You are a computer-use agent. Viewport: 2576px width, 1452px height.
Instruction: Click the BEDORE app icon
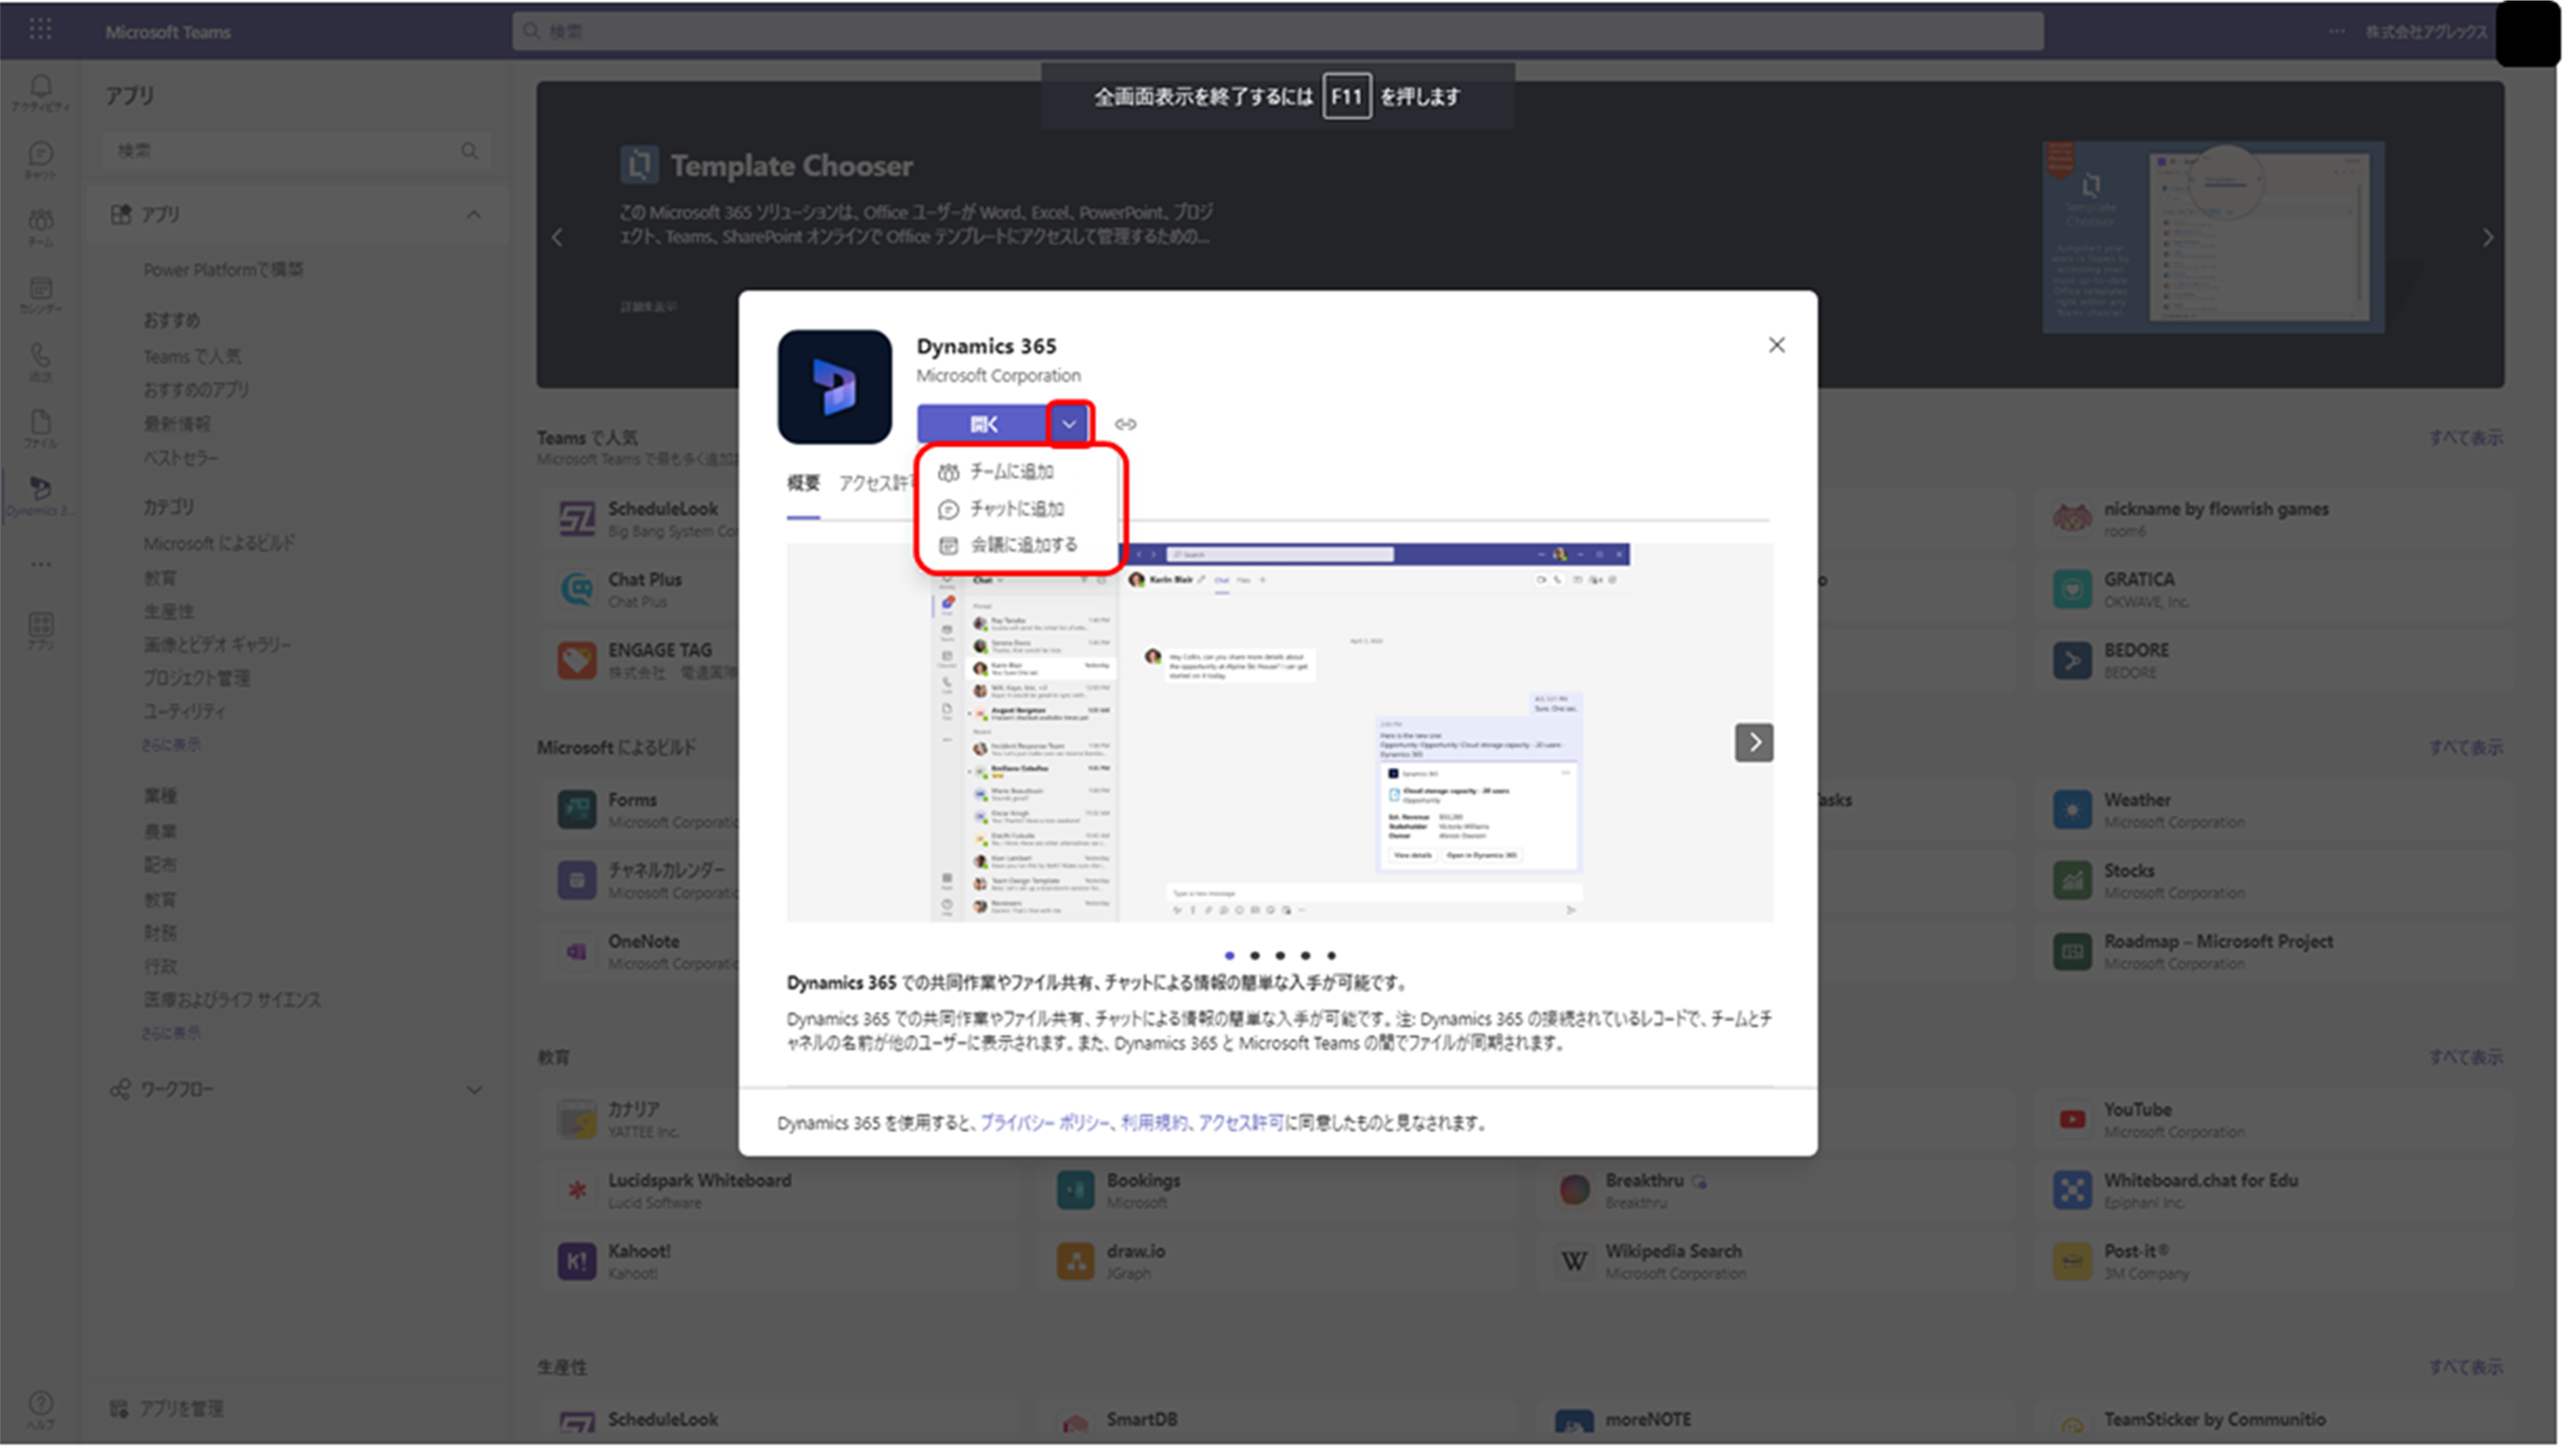(x=2072, y=659)
